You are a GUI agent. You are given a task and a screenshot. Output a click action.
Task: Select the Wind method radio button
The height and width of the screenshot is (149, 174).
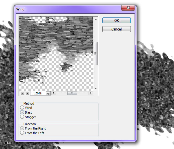click(22, 107)
